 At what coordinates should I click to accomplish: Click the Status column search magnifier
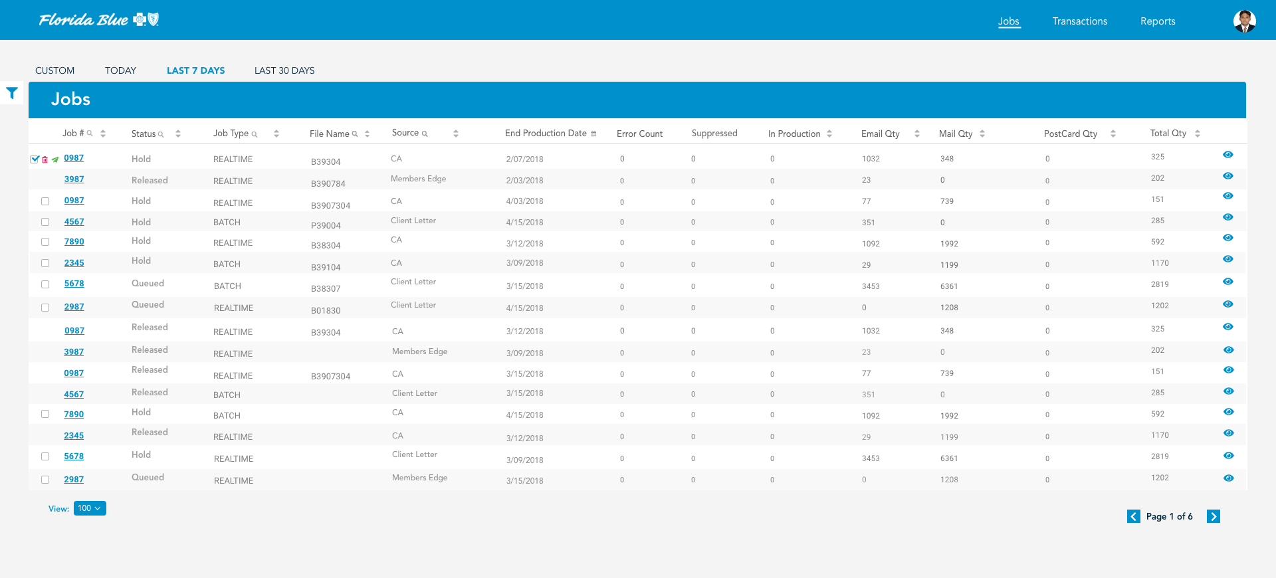click(x=161, y=134)
